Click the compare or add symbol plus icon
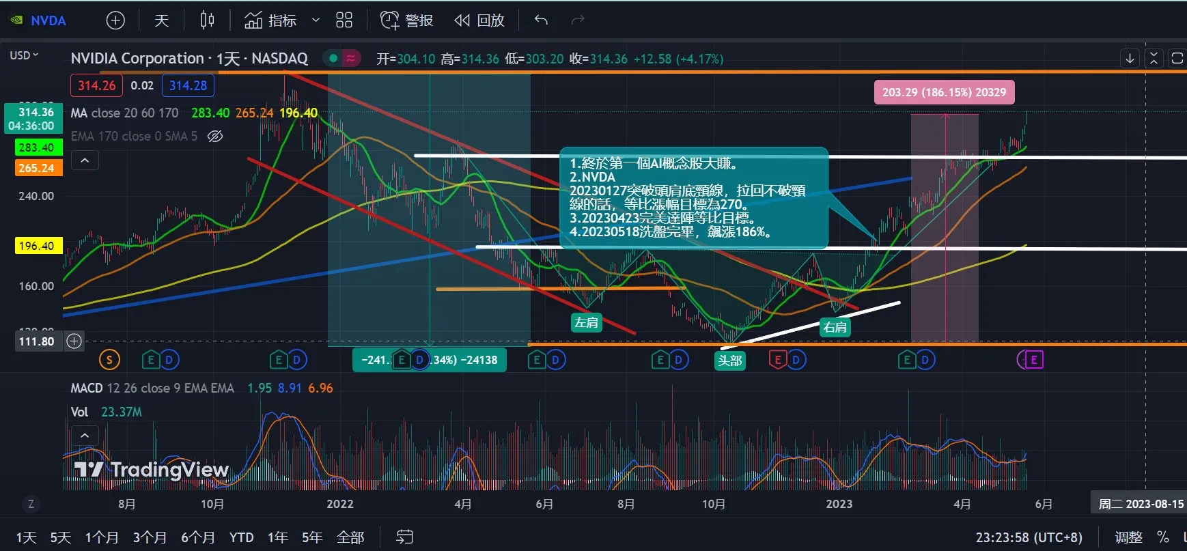 point(115,20)
